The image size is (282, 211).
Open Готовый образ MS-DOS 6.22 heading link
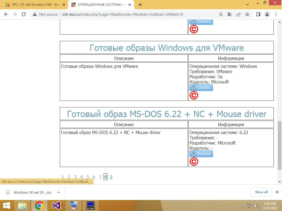tap(167, 114)
